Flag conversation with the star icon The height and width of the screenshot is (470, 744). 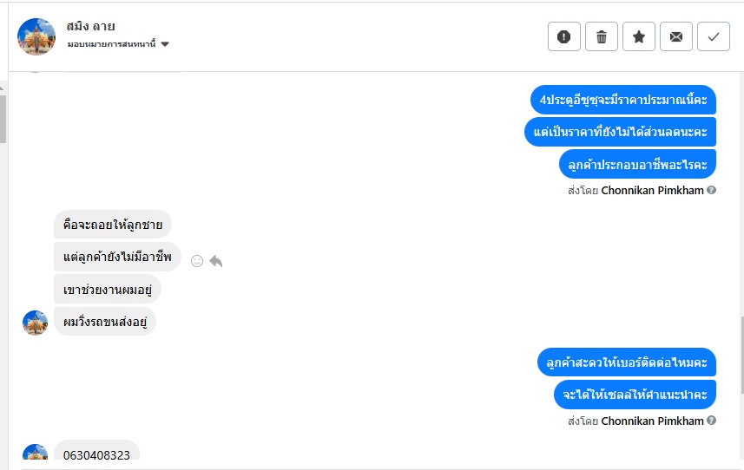pyautogui.click(x=639, y=37)
